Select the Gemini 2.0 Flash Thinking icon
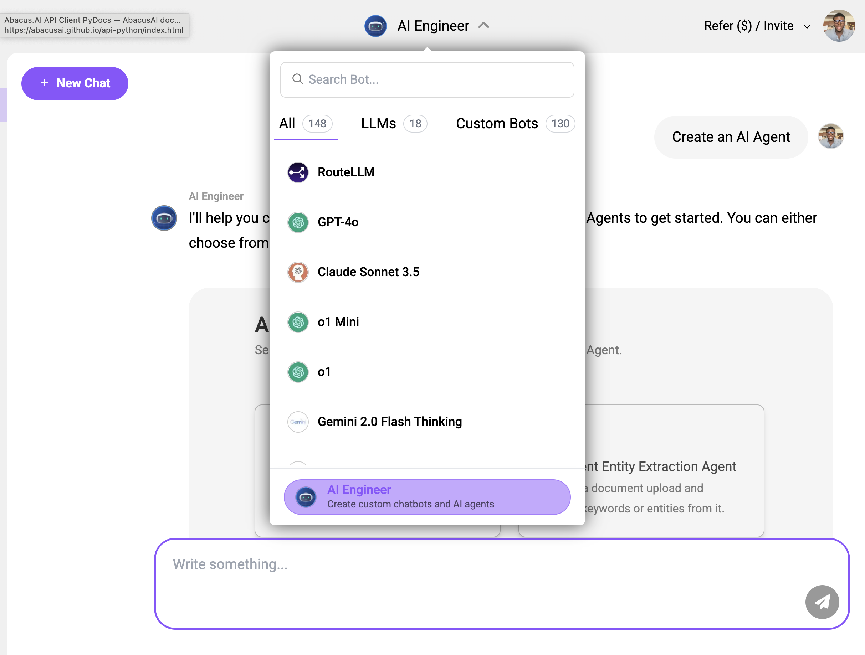 (298, 422)
